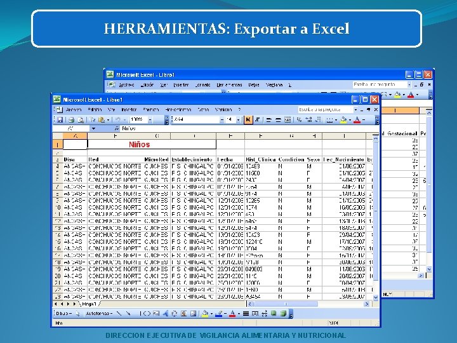The height and width of the screenshot is (343, 457).
Task: Open Print Preview in front Excel toolbar
Action: (81, 119)
